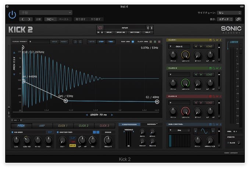Toggle Click 1 view yellow square
The width and height of the screenshot is (250, 169).
[151, 42]
